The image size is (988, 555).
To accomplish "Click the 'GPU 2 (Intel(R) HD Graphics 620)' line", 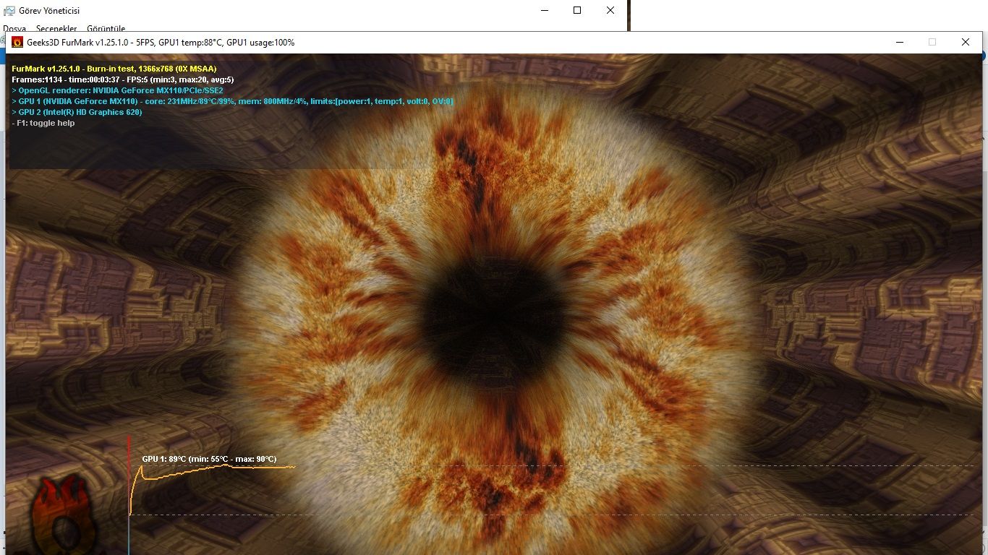I will 77,112.
